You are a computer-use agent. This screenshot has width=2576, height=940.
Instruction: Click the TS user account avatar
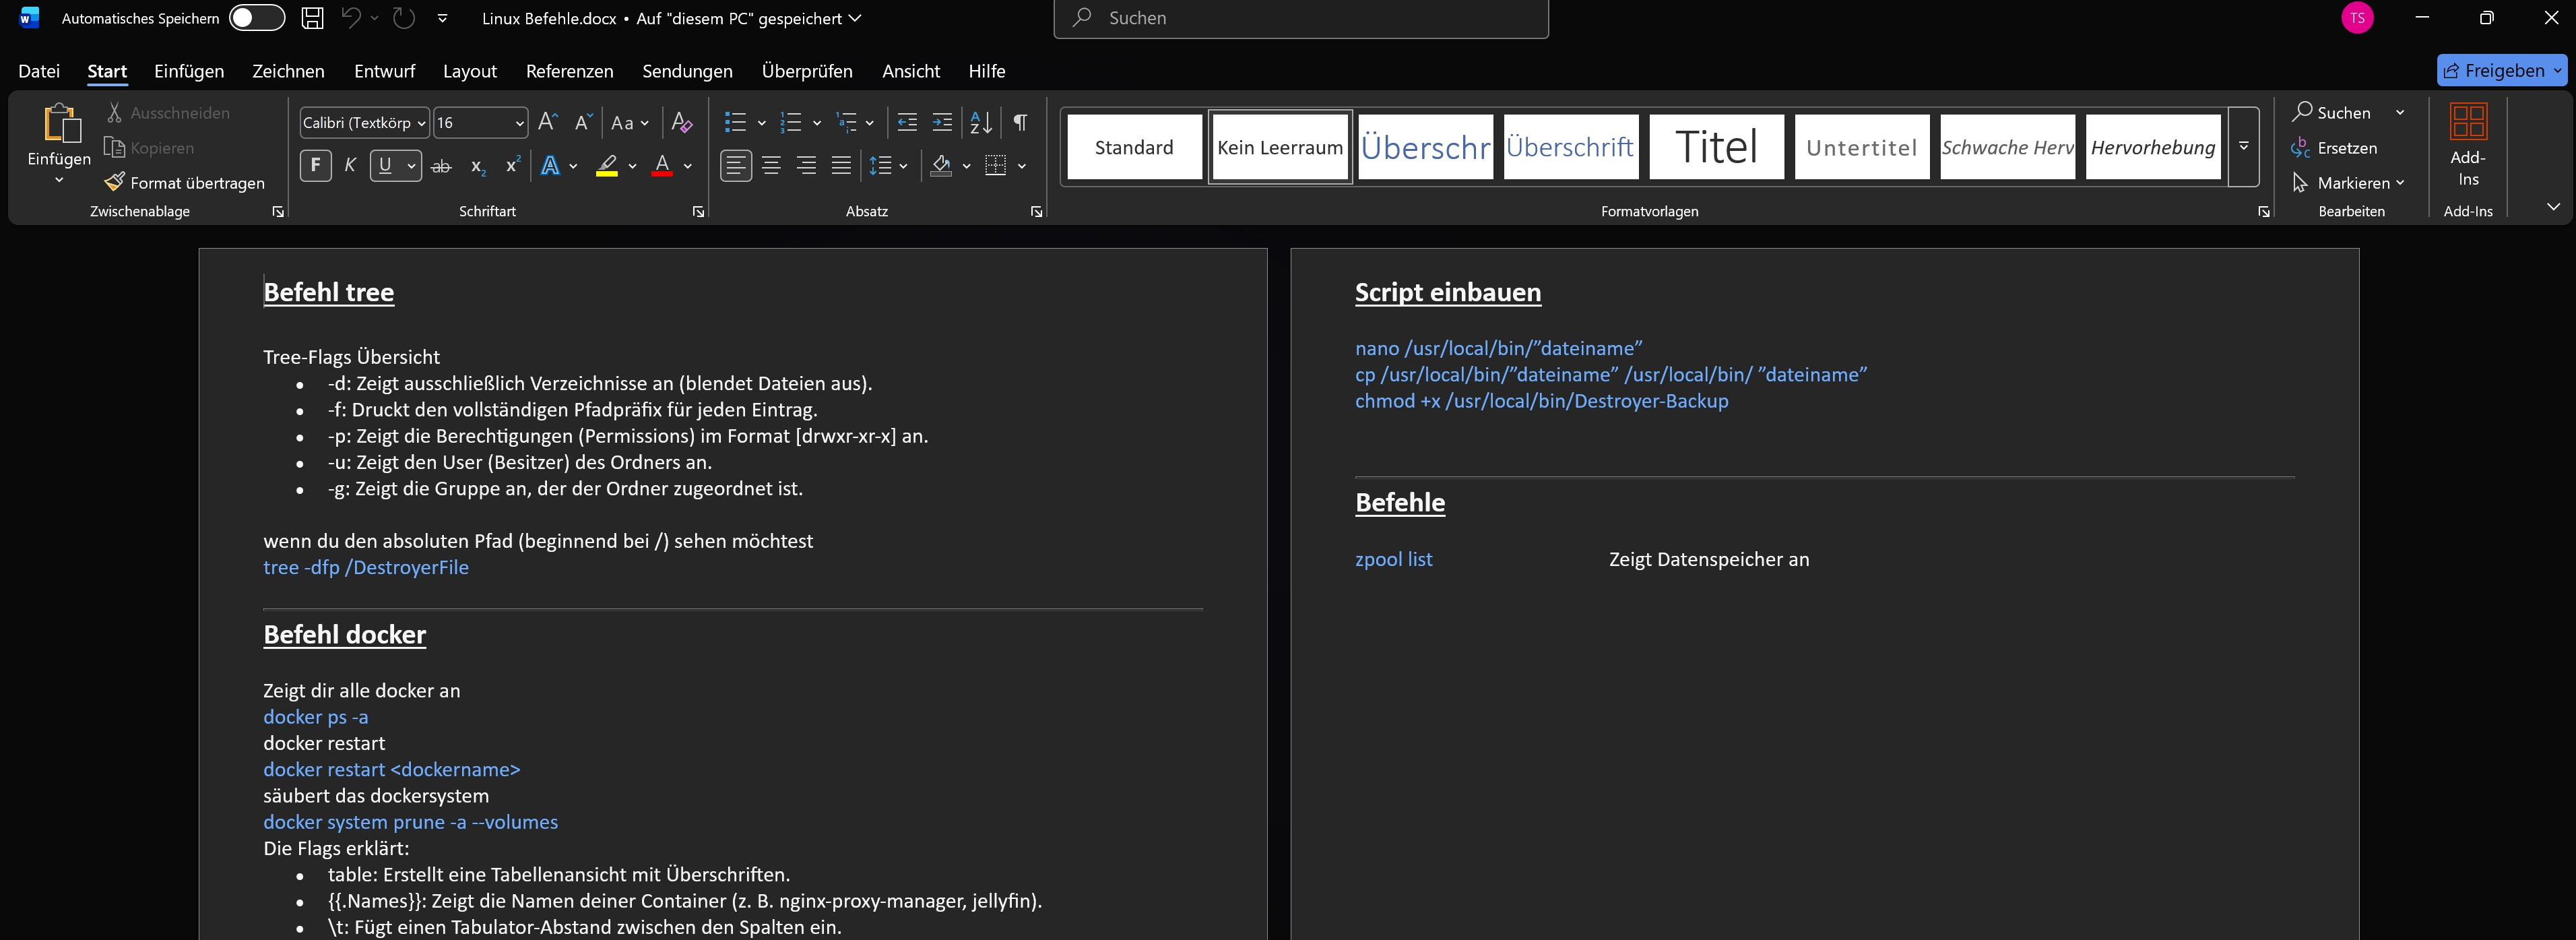2358,18
